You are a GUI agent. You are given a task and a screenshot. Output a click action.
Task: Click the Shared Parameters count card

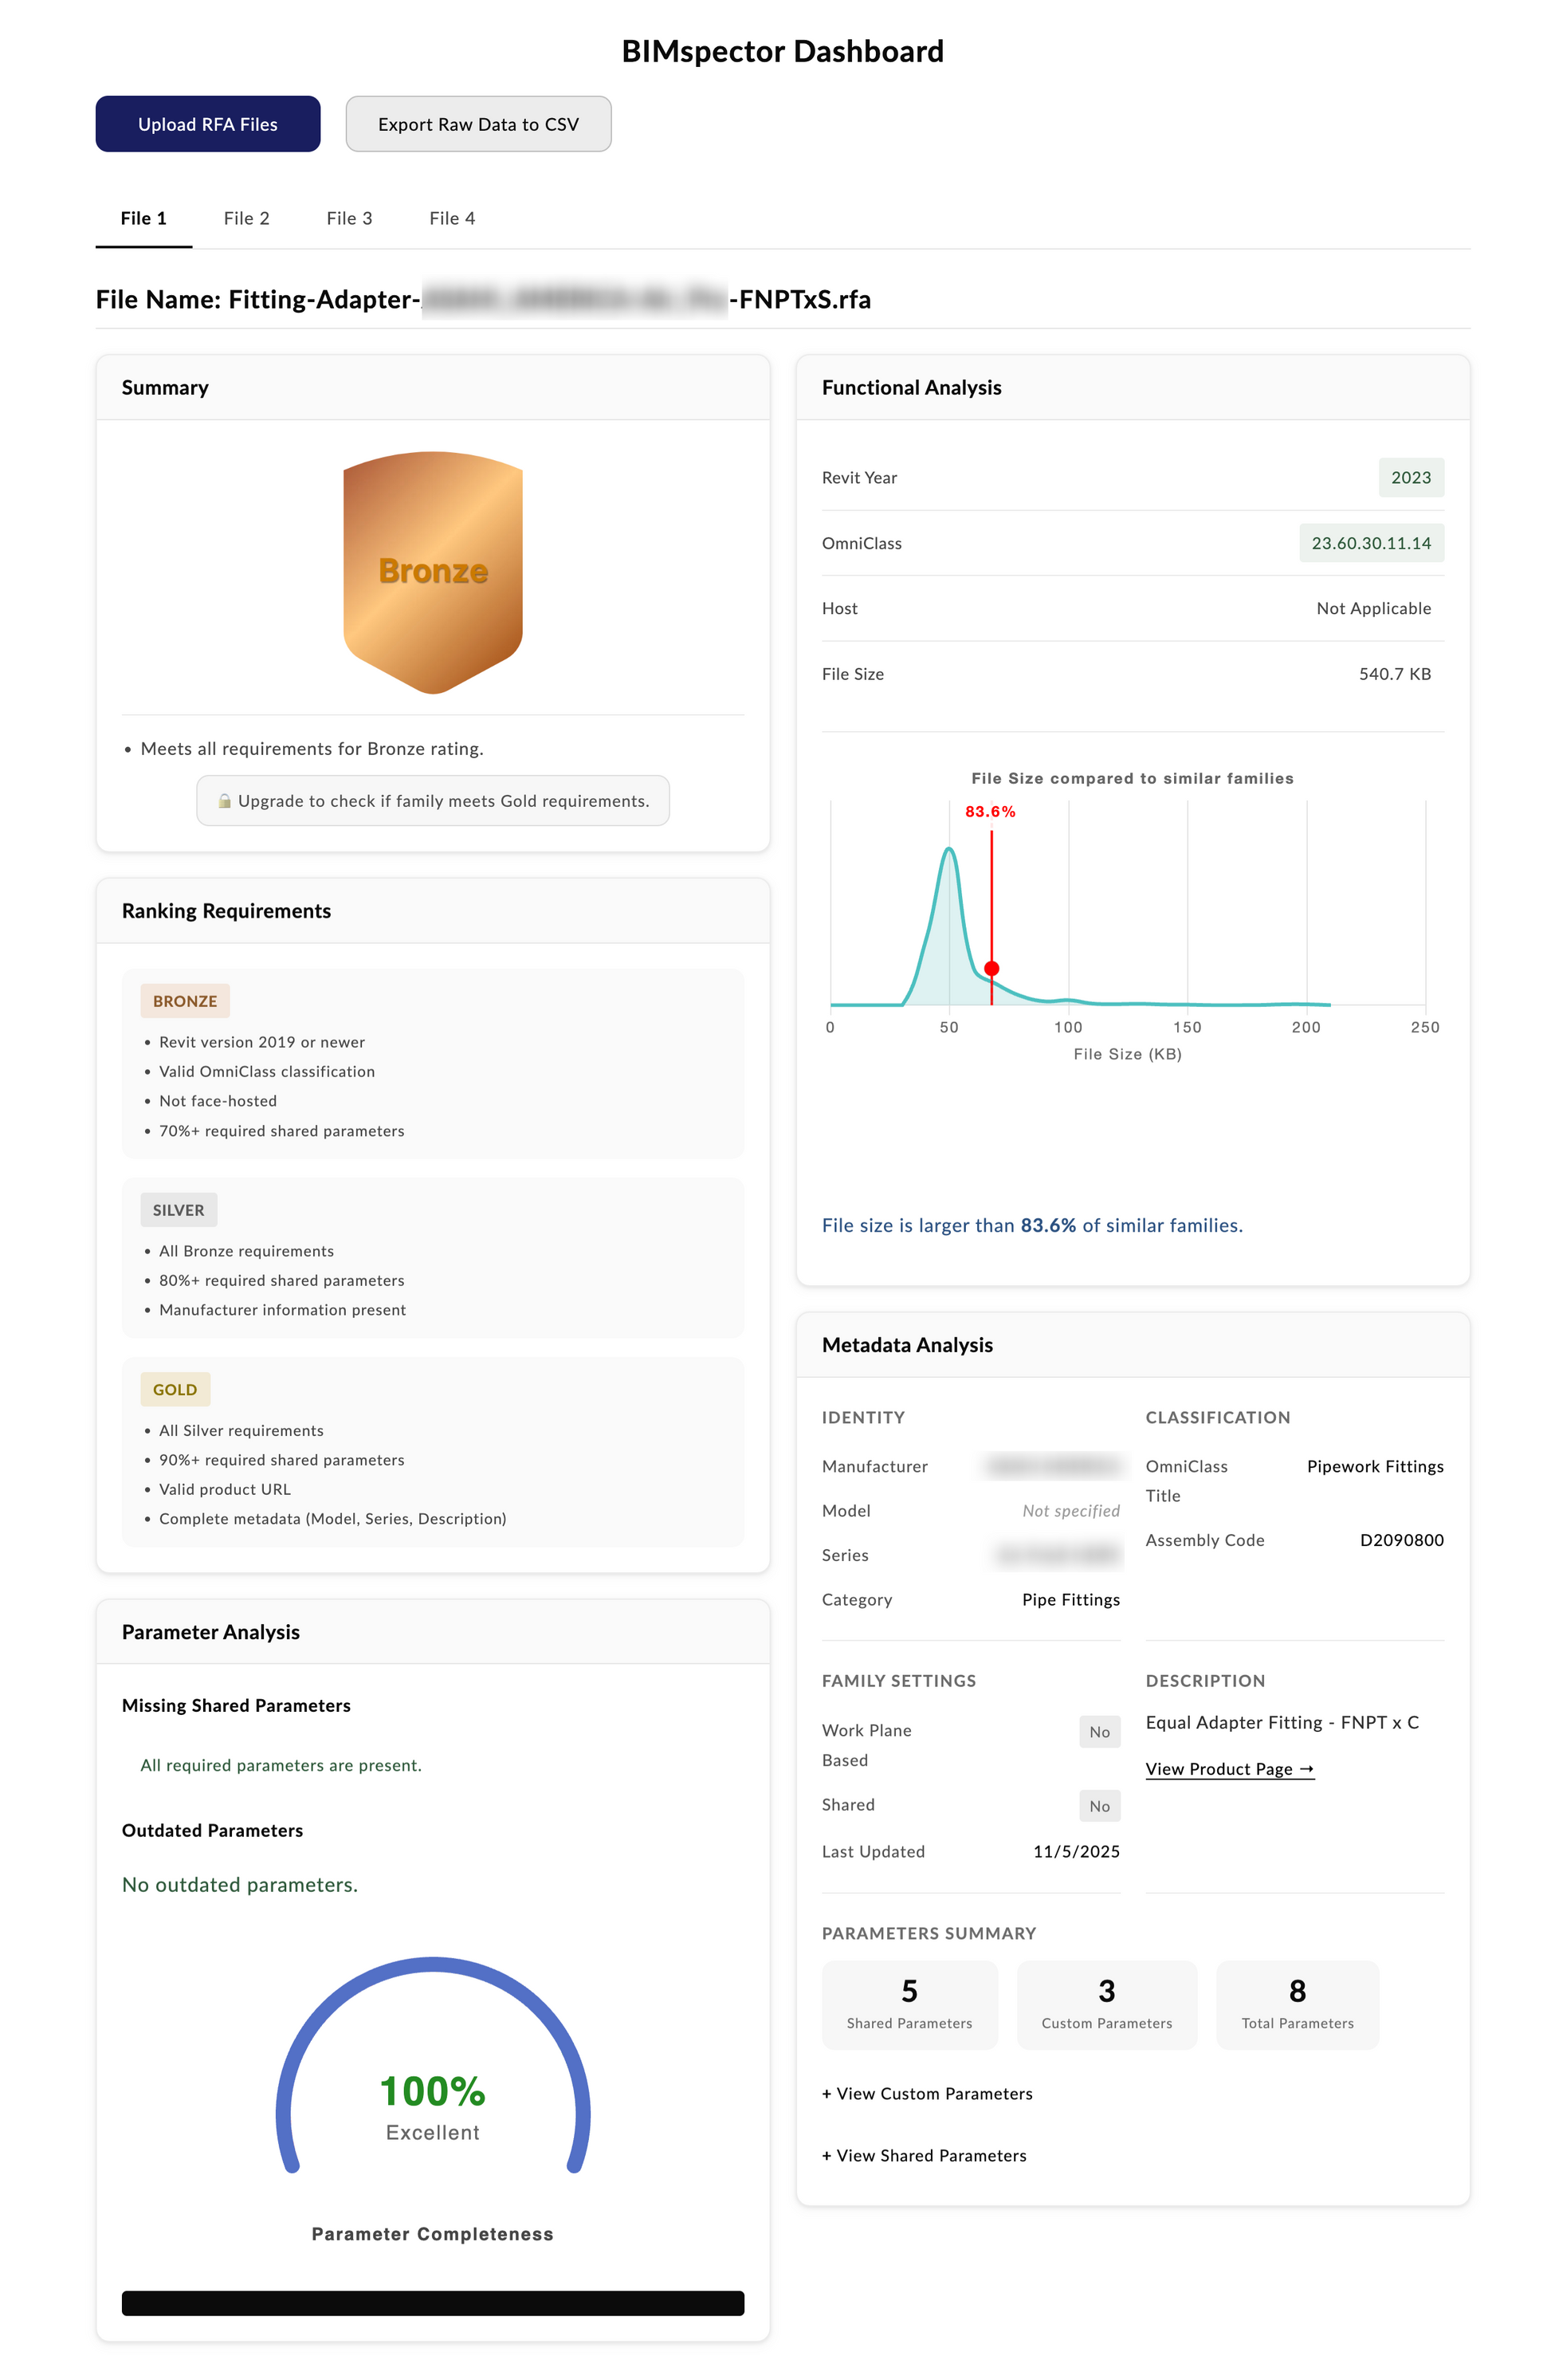click(909, 2004)
